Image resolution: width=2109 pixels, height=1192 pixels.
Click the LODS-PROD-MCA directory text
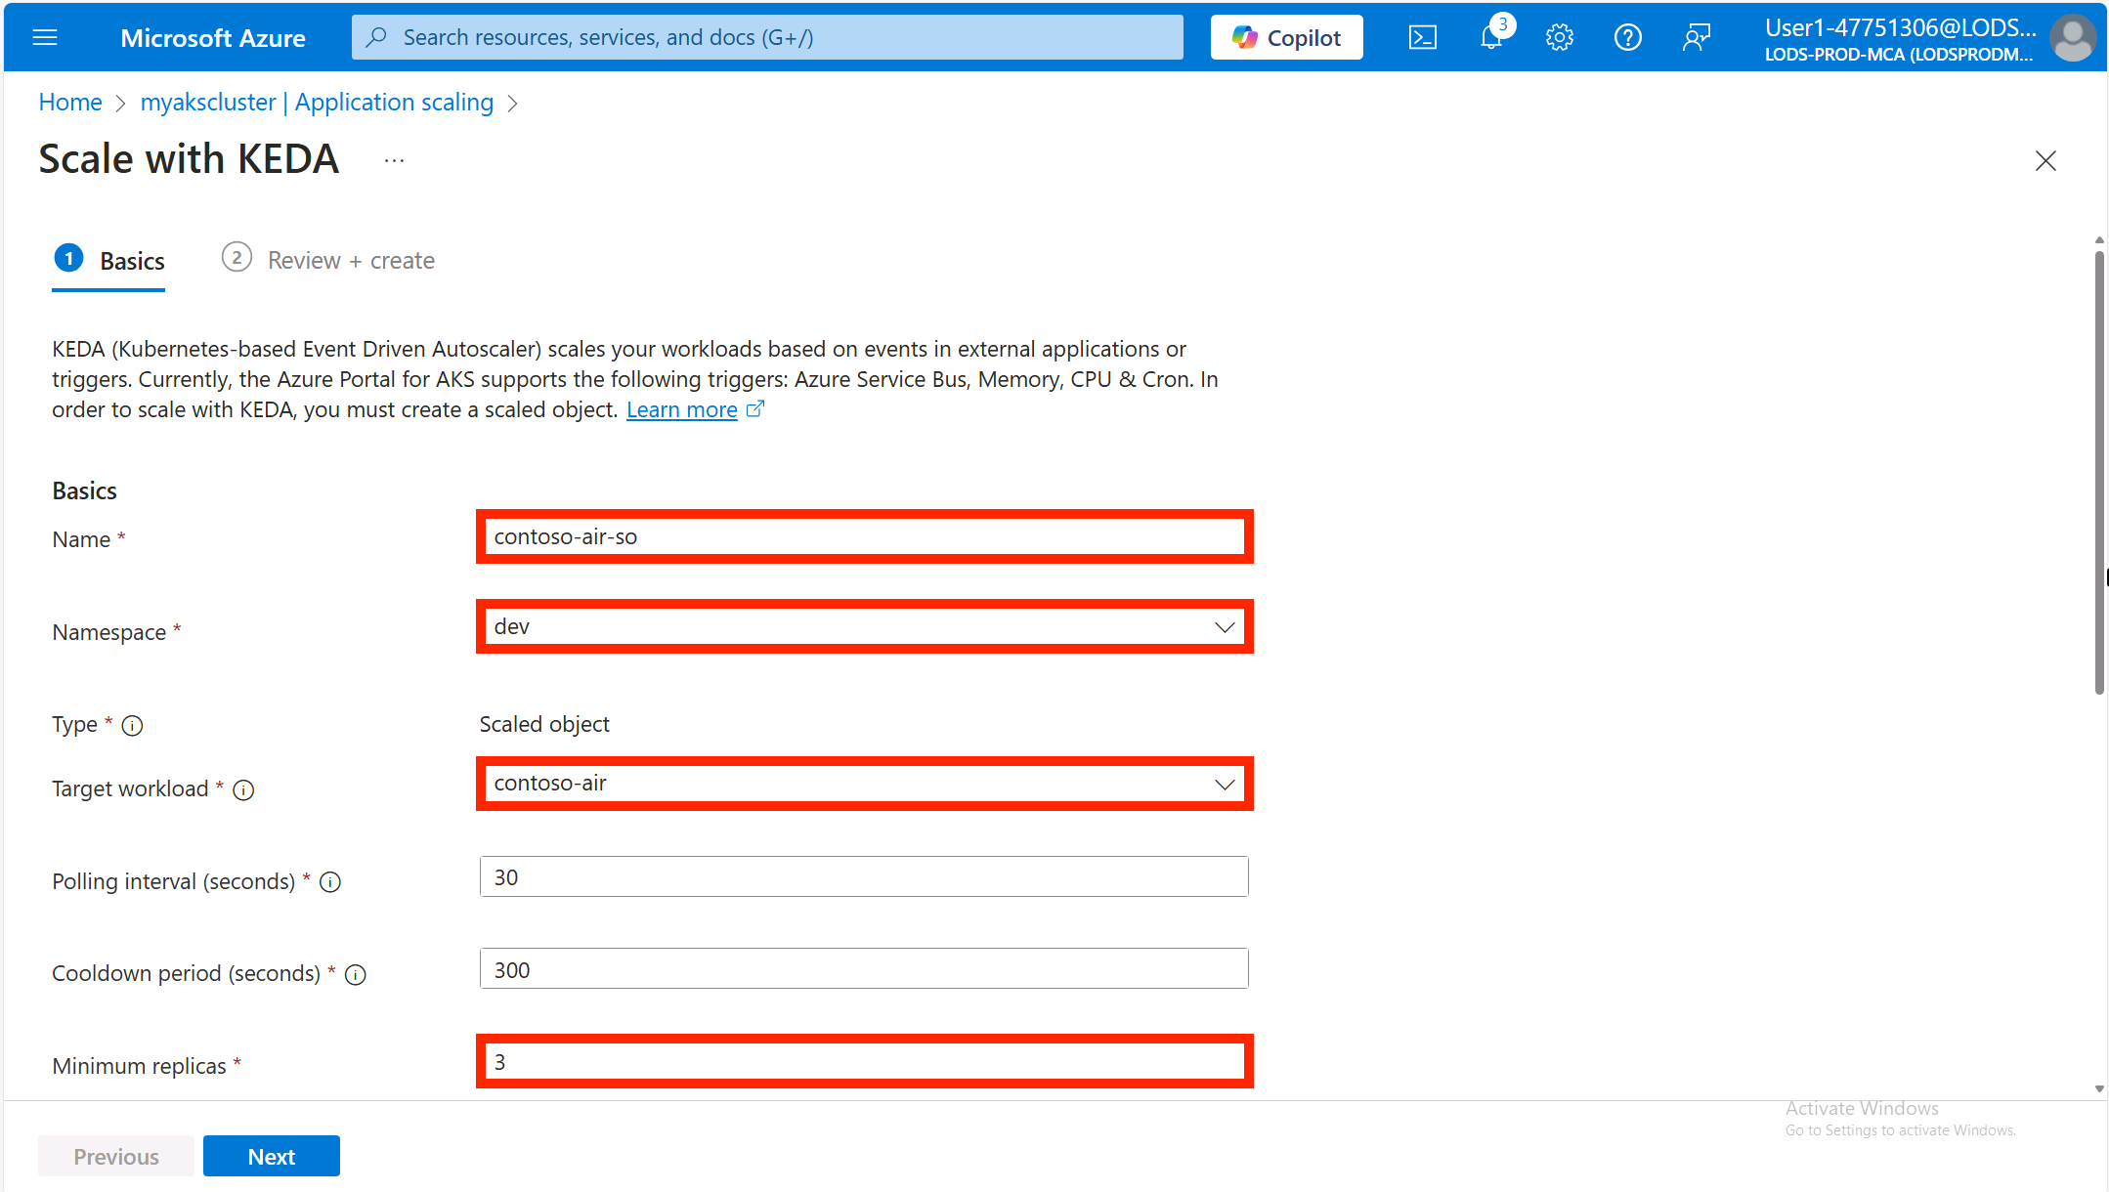pyautogui.click(x=1898, y=55)
